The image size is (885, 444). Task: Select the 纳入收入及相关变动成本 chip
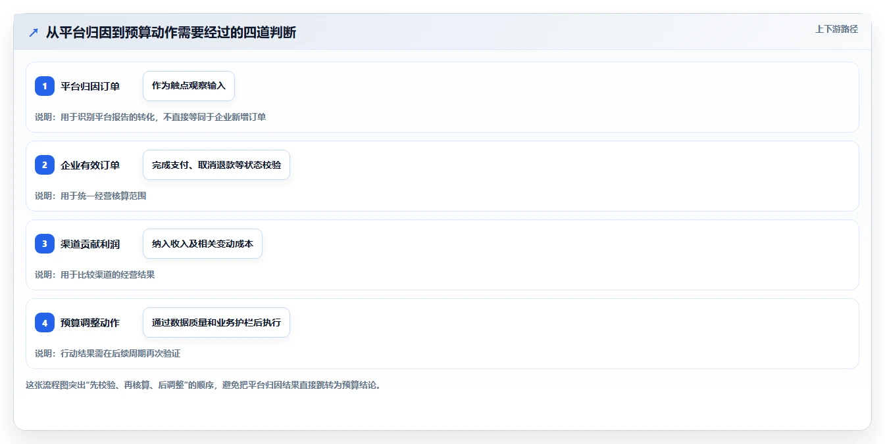pos(203,244)
